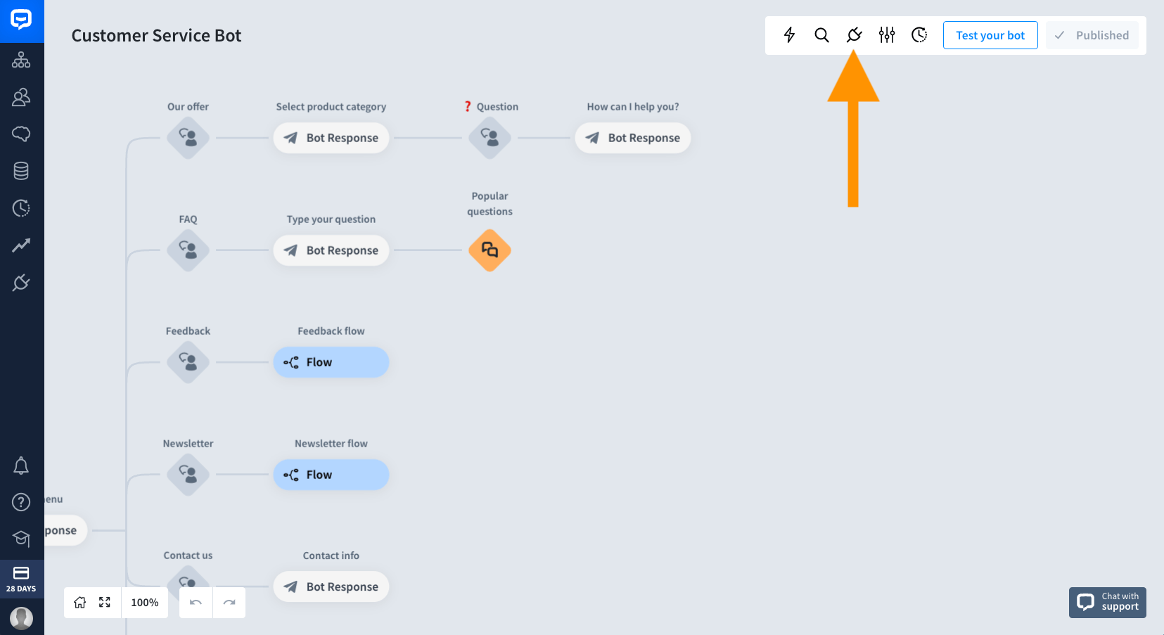Open the notifications bell in sidebar

tap(21, 466)
